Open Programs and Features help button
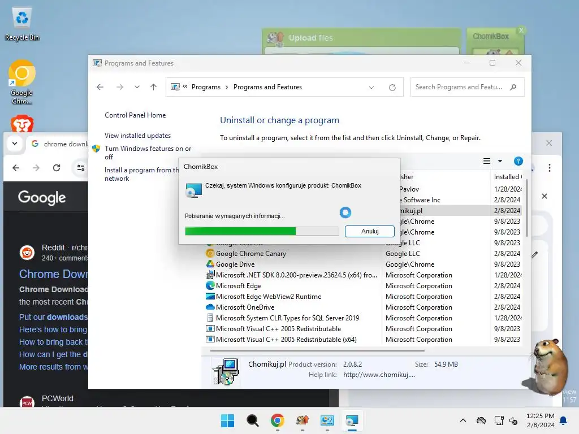Image resolution: width=579 pixels, height=434 pixels. tap(518, 161)
